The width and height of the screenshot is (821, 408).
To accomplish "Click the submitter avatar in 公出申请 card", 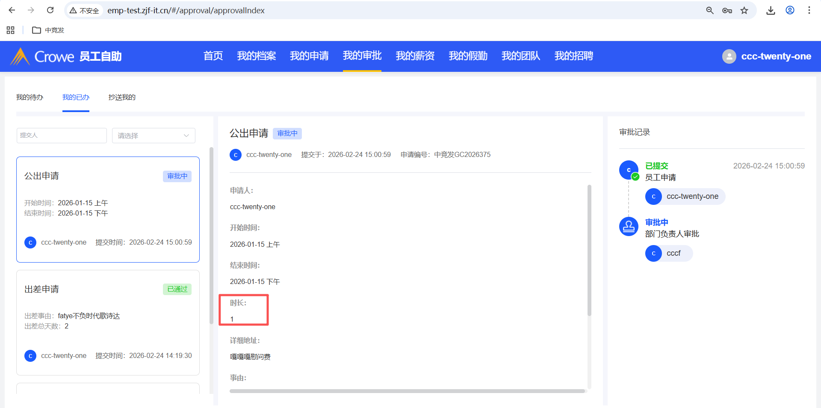I will coord(30,242).
